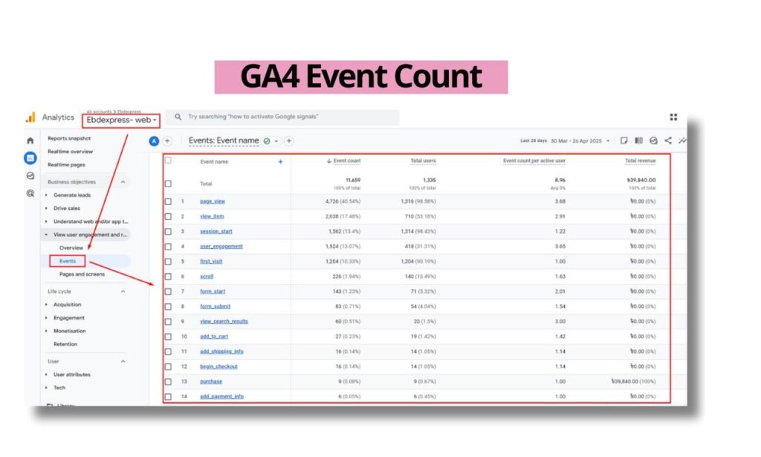The height and width of the screenshot is (457, 761).
Task: Open the Insights sparkline icon
Action: point(682,140)
